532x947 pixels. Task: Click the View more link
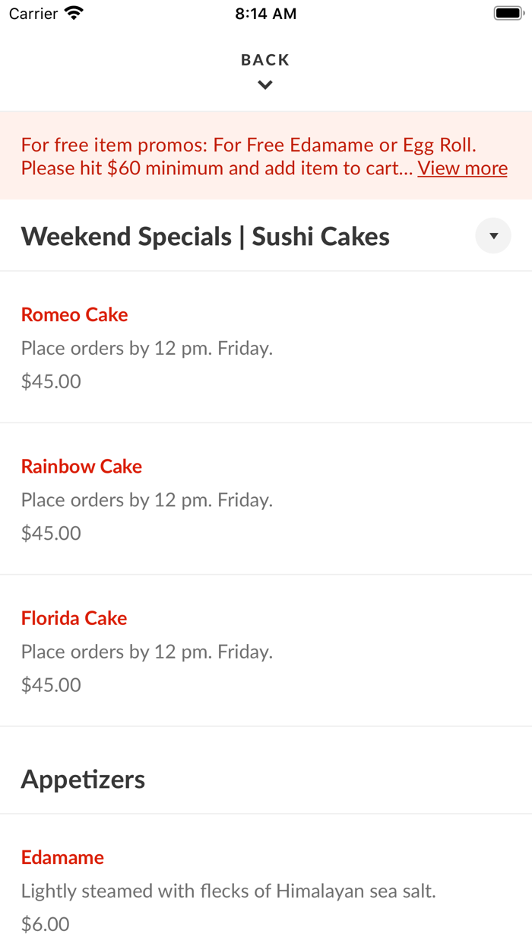click(x=462, y=167)
